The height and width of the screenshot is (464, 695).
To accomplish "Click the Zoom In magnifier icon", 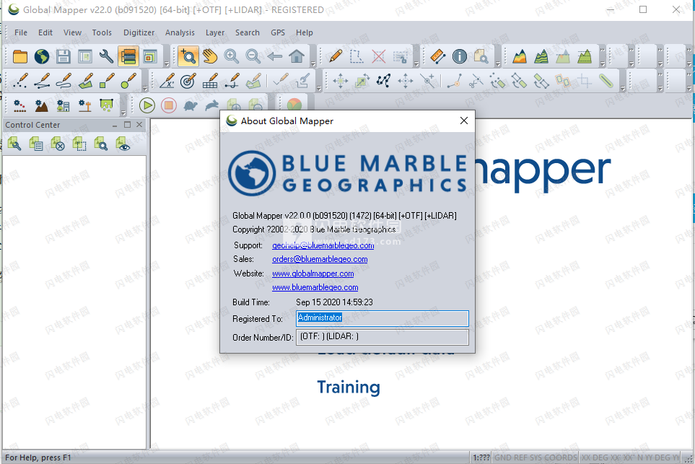I will (232, 57).
